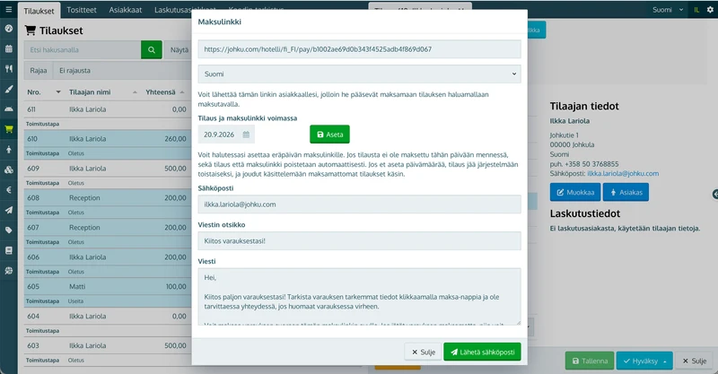Click the Tallenna button
This screenshot has width=718, height=374.
(590, 361)
